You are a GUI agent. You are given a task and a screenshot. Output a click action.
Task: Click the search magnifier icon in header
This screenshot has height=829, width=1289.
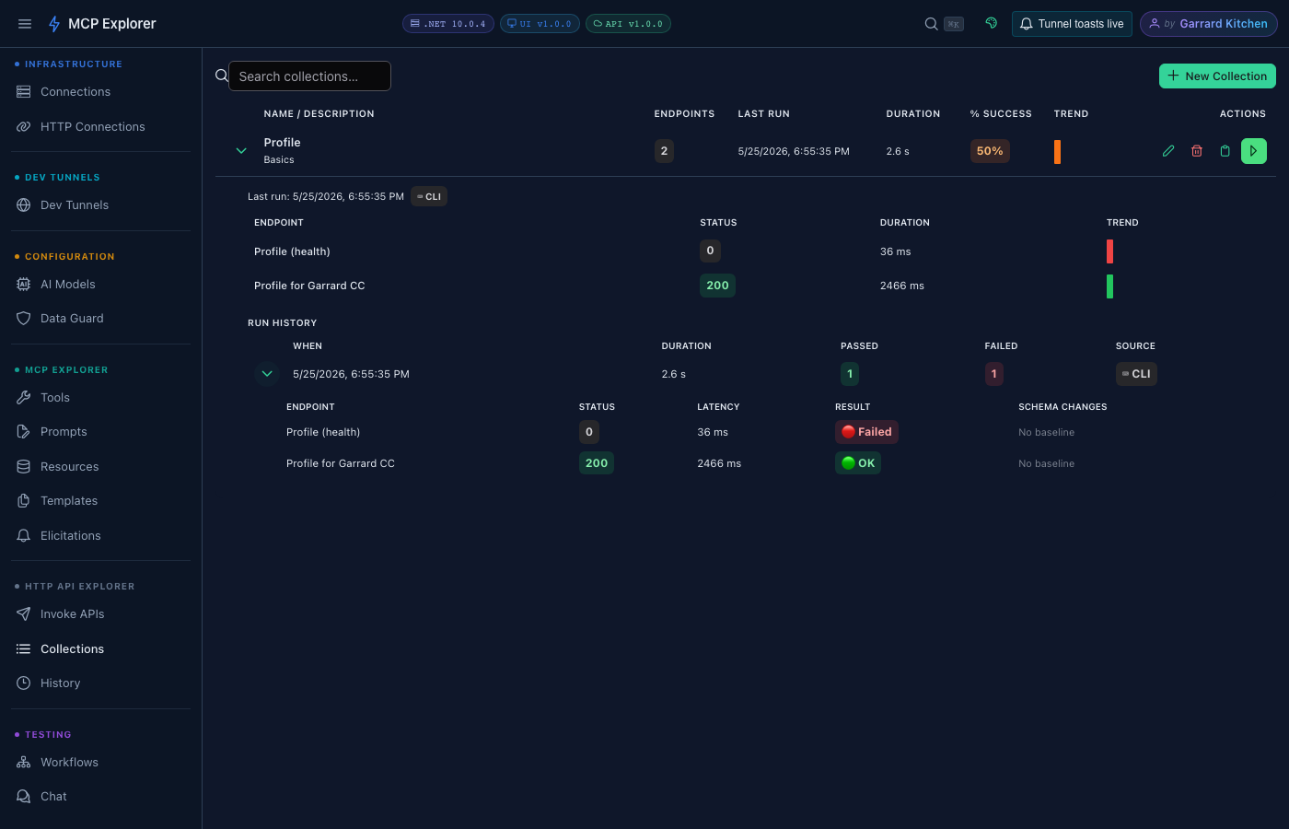(932, 24)
